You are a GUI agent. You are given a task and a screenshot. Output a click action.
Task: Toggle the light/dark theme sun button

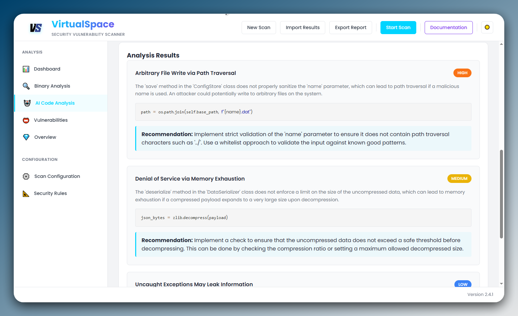[487, 27]
